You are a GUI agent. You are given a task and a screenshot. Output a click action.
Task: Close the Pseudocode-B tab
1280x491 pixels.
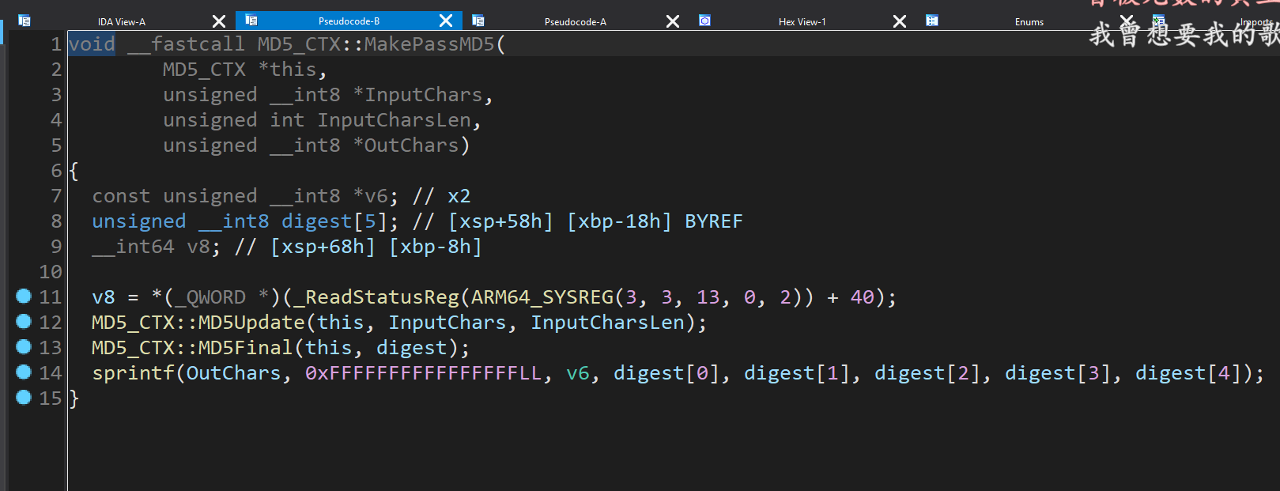446,21
